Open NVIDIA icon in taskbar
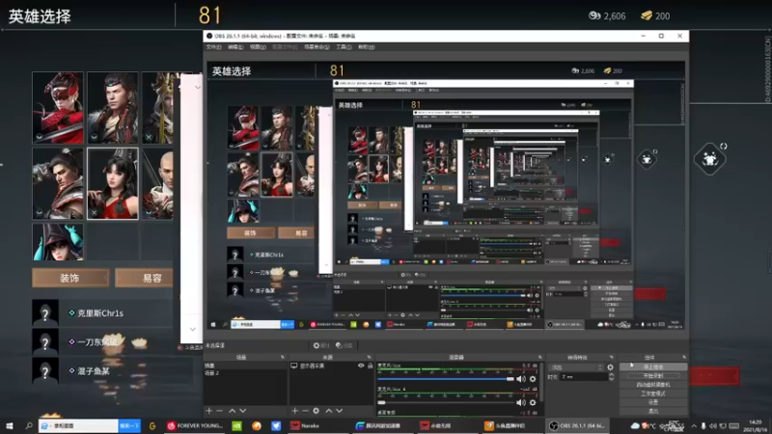The width and height of the screenshot is (772, 434). [236, 425]
